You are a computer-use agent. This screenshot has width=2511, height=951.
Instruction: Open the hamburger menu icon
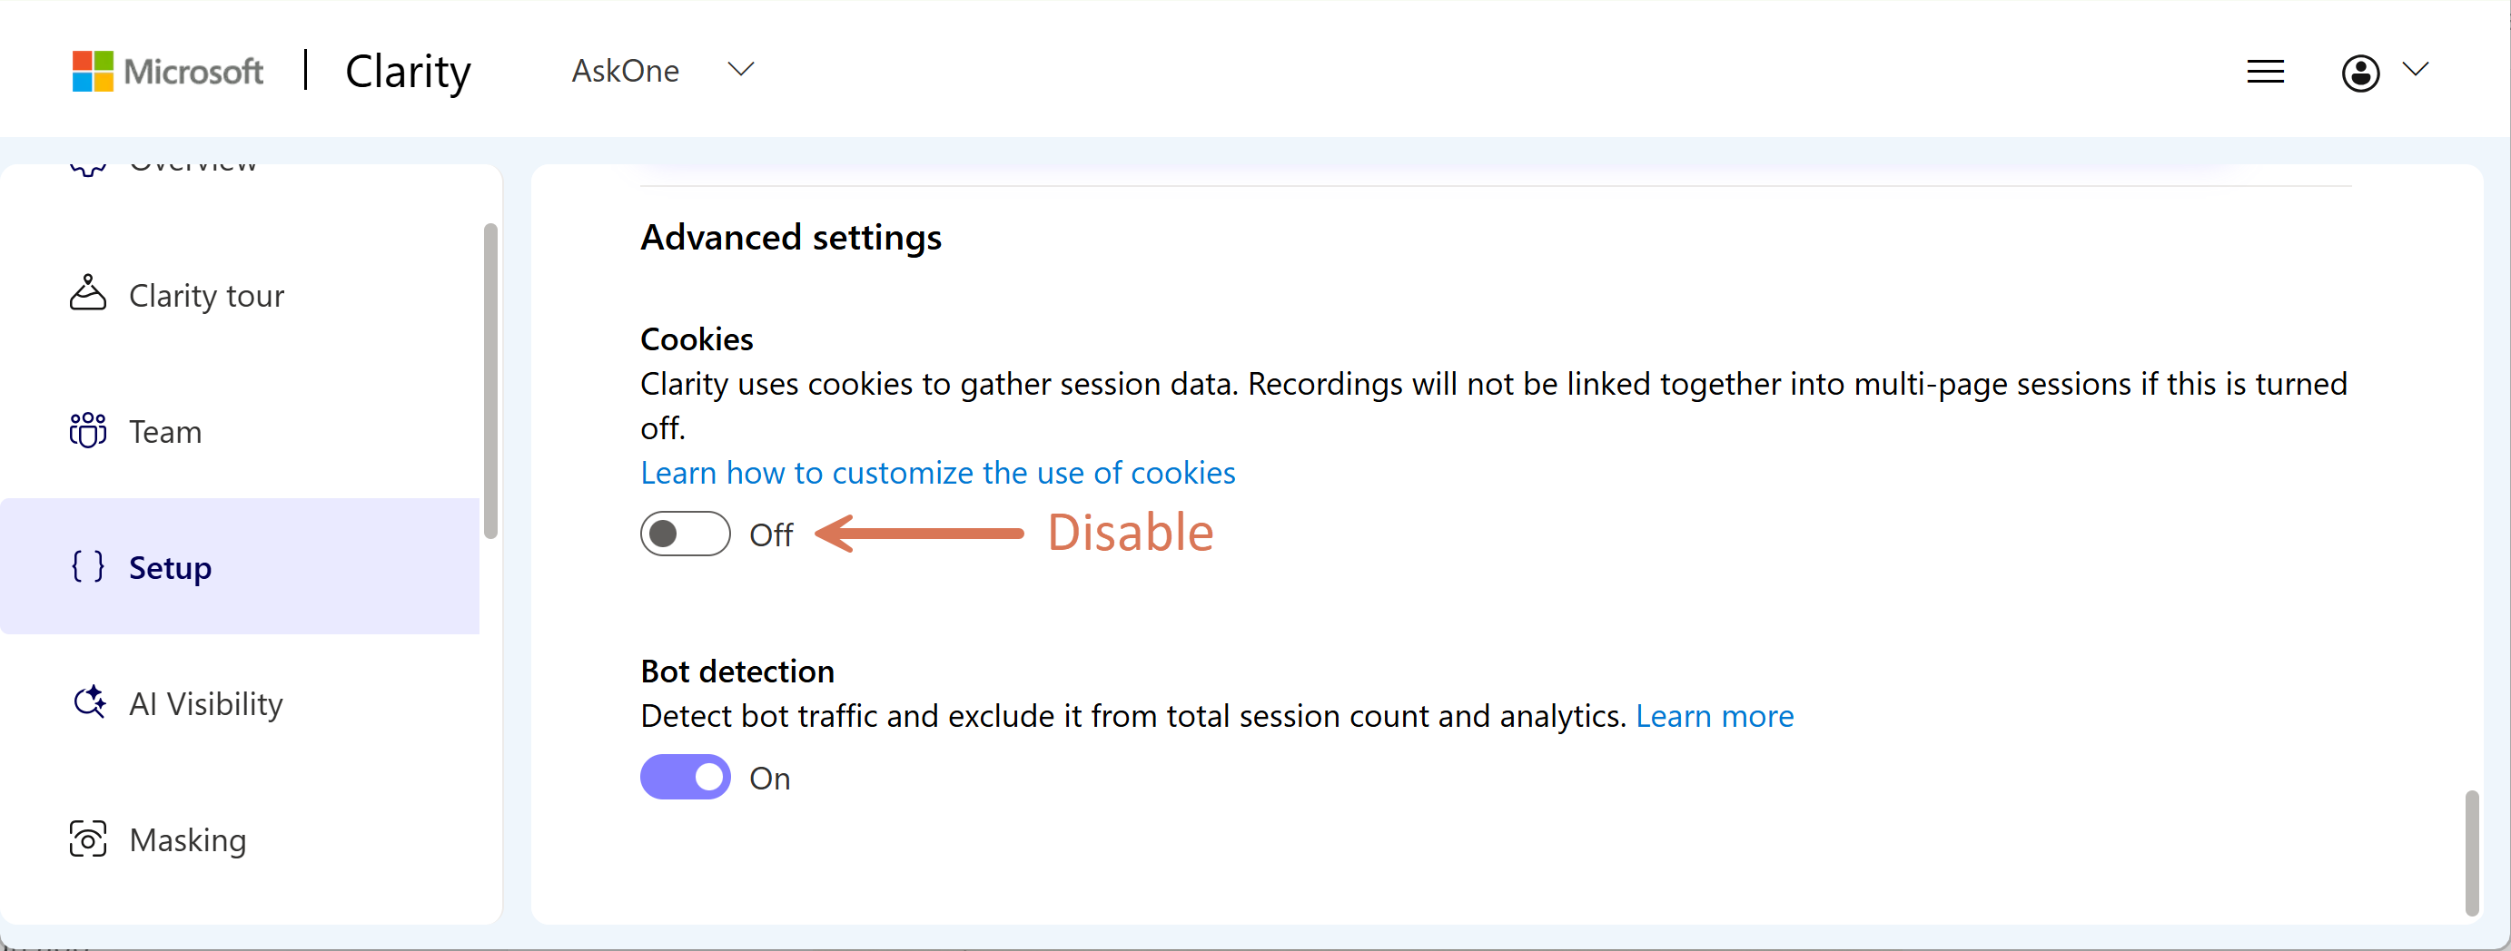[x=2266, y=71]
